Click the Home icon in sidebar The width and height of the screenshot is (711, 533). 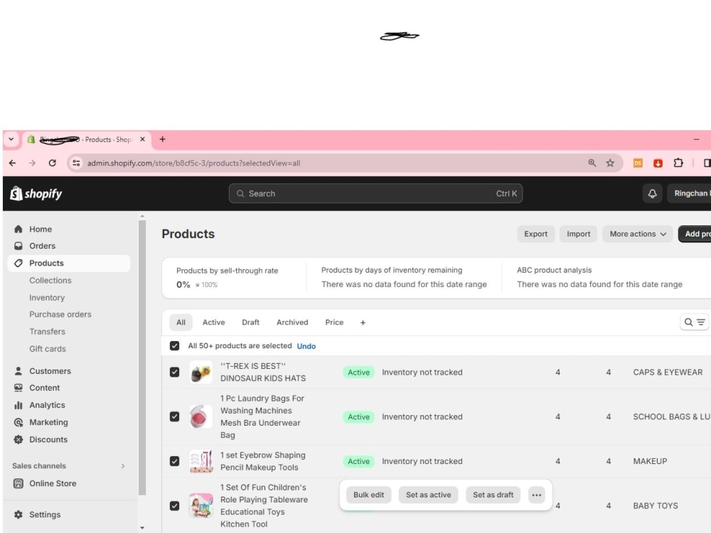(x=18, y=229)
